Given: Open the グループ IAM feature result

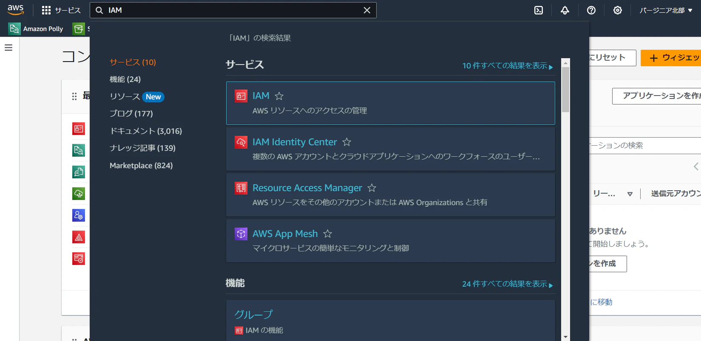Looking at the screenshot, I should pyautogui.click(x=253, y=315).
